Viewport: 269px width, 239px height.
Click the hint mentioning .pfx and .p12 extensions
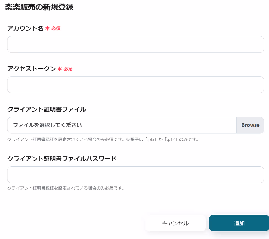pos(103,139)
